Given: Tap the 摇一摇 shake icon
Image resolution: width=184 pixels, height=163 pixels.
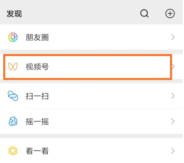Looking at the screenshot, I should pos(13,122).
